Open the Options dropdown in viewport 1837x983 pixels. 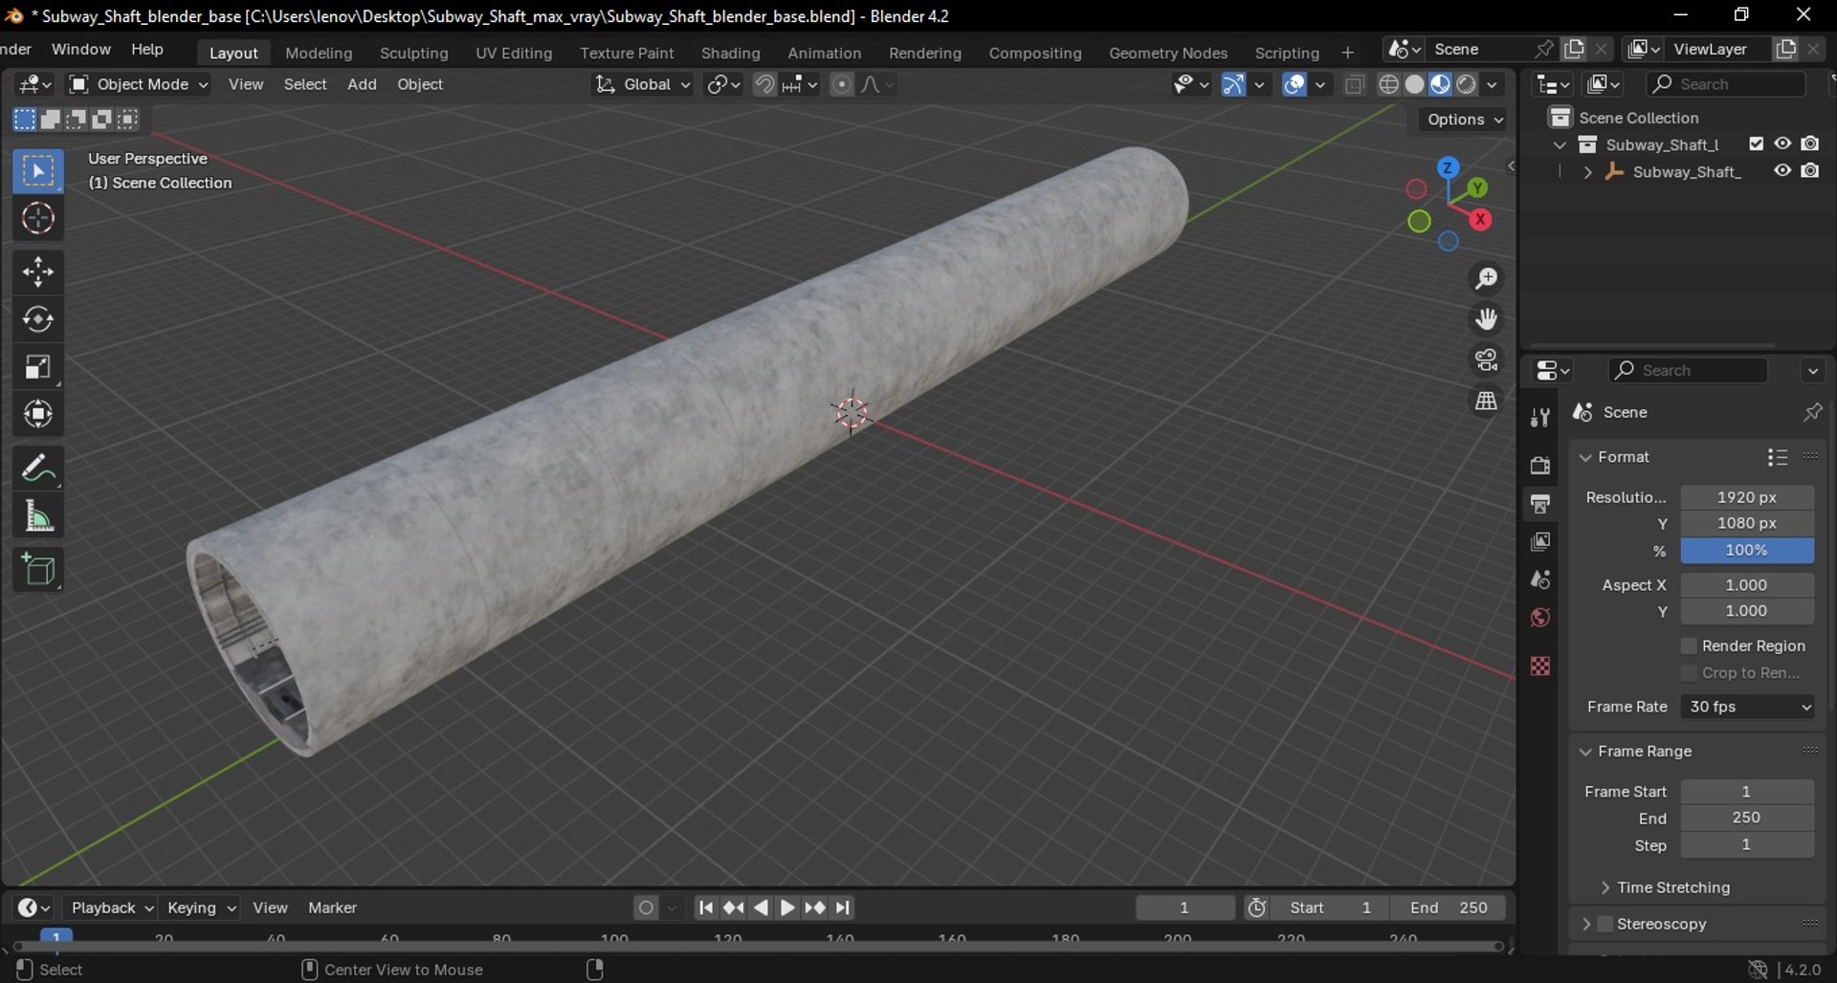point(1465,120)
